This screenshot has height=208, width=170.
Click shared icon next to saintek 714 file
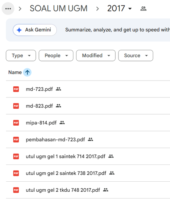point(111,156)
